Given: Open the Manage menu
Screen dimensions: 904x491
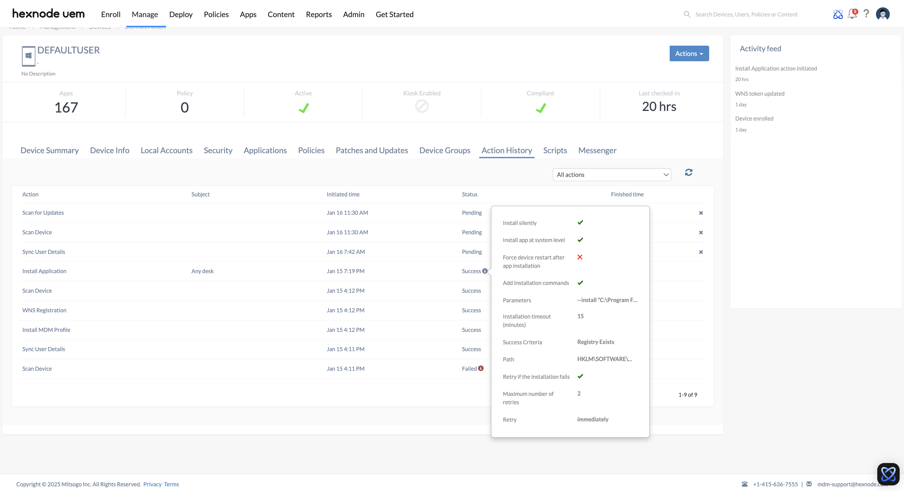Looking at the screenshot, I should pos(145,14).
